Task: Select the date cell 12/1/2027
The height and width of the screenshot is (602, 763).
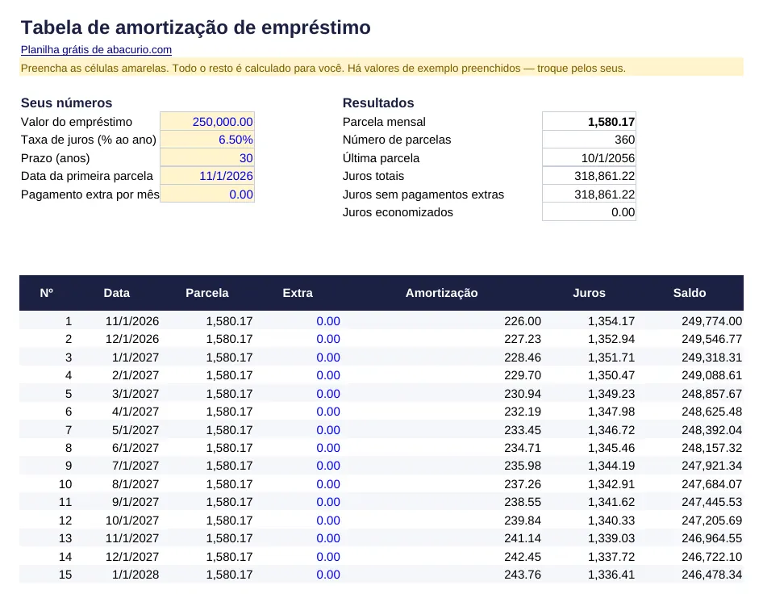Action: pyautogui.click(x=131, y=557)
